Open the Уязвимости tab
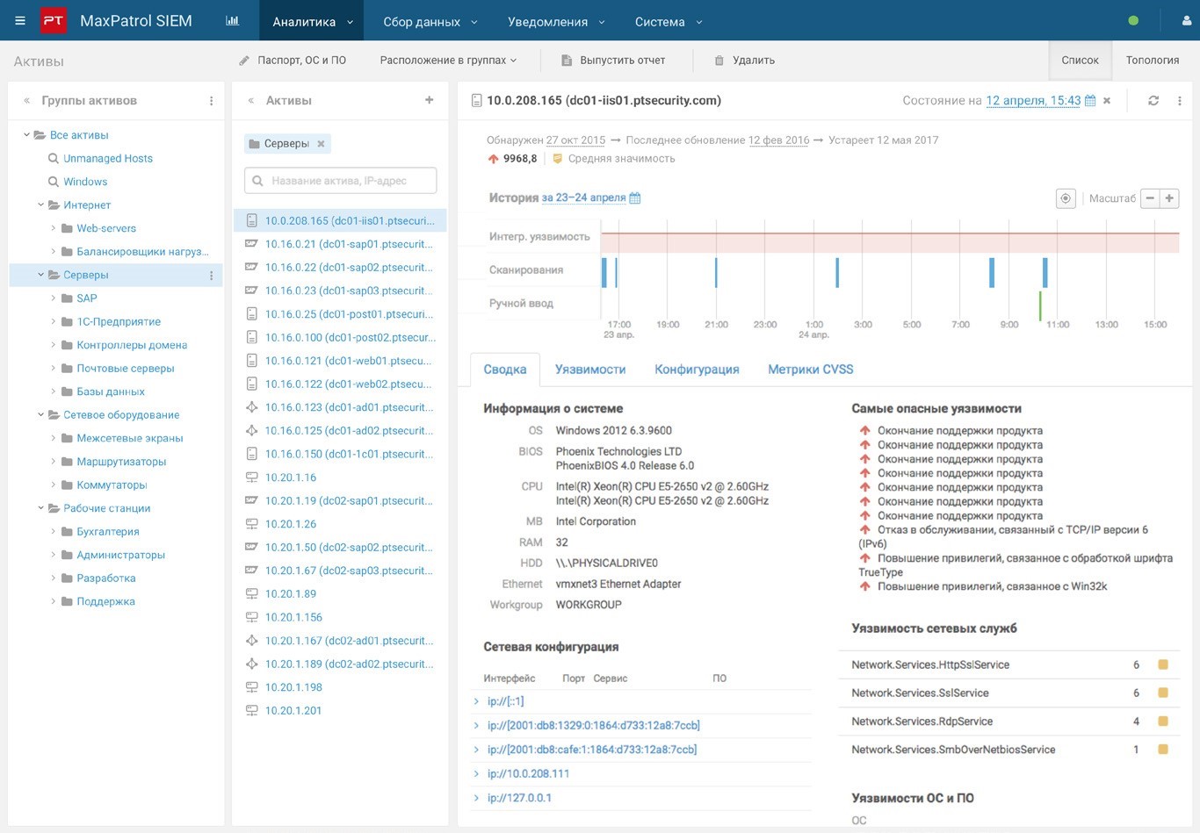This screenshot has height=833, width=1200. click(589, 370)
